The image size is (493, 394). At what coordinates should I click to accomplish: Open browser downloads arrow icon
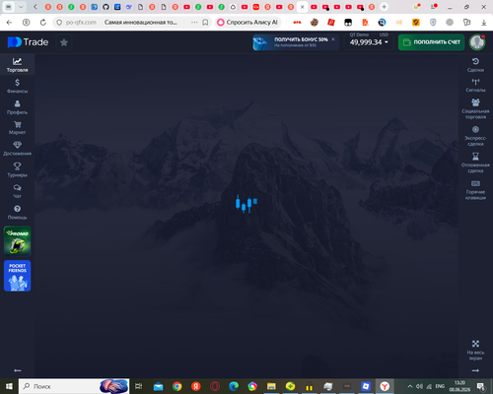click(x=483, y=22)
